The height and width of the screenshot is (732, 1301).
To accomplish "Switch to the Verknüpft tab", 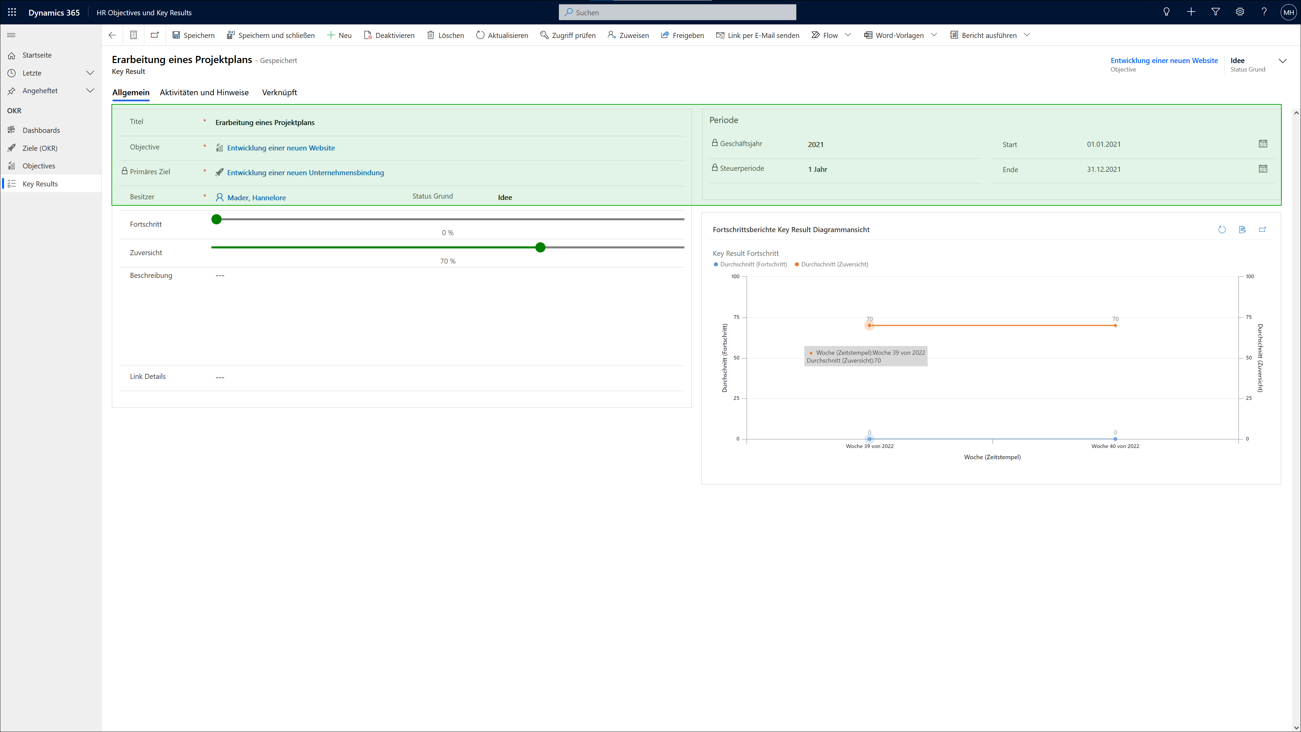I will [279, 93].
